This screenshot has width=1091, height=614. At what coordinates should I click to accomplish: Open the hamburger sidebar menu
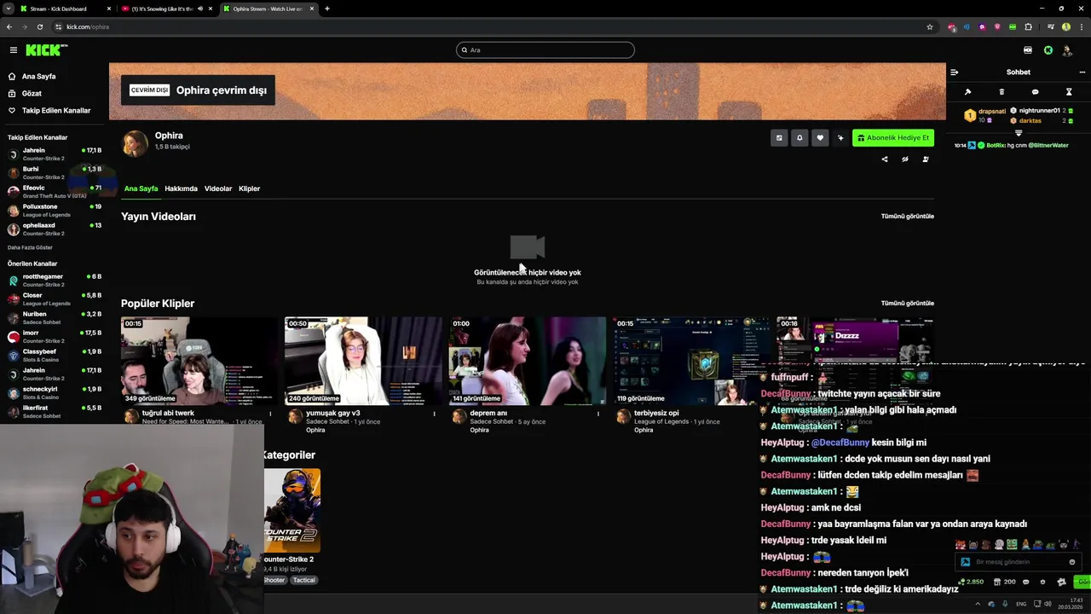(13, 50)
